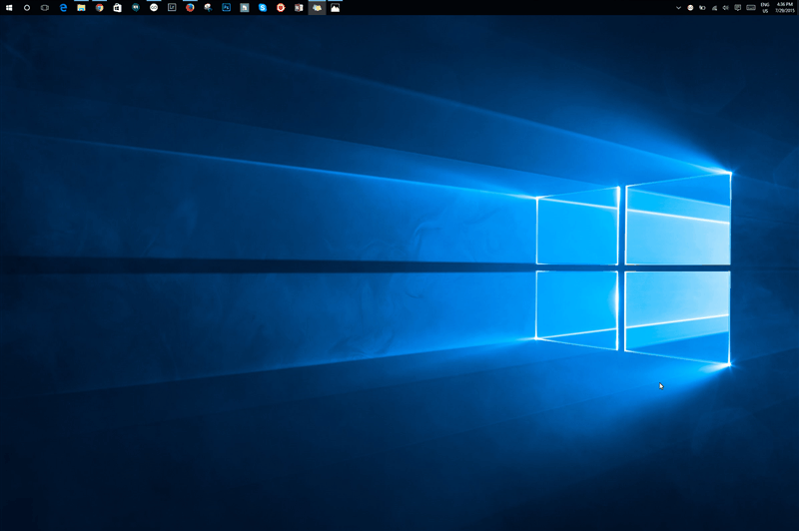Show hidden system tray icons
Viewport: 799px width, 531px height.
coord(678,8)
